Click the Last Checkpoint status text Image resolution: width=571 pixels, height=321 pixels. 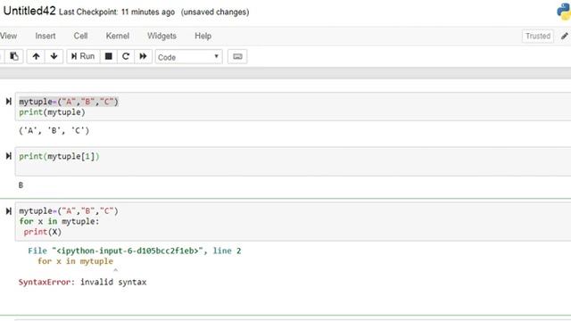pos(117,12)
